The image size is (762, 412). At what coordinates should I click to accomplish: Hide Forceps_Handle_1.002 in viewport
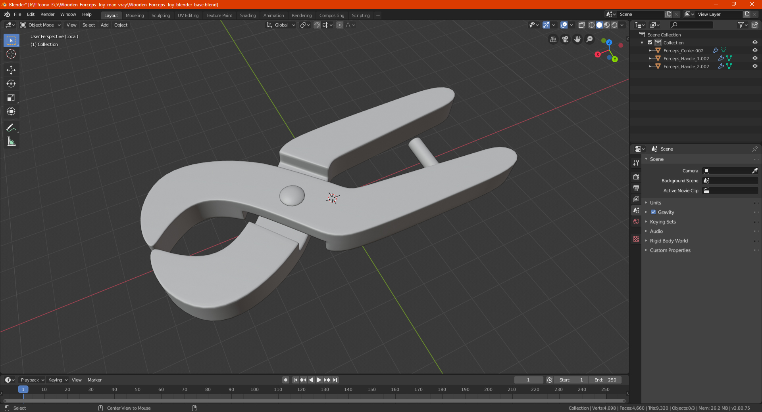(x=755, y=58)
